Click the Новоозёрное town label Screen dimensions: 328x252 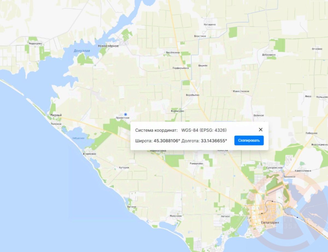click(x=108, y=46)
